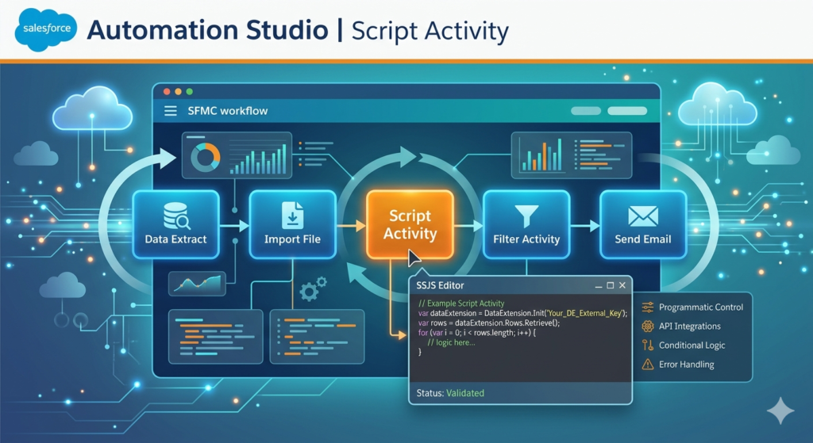Click the green window dot at top-left
This screenshot has height=443, width=813.
pos(190,92)
